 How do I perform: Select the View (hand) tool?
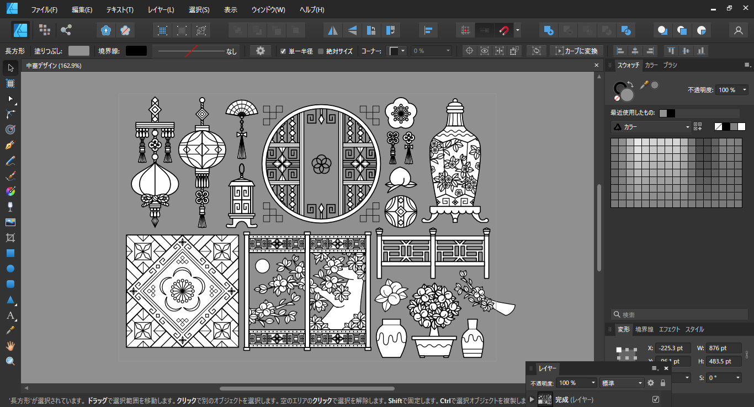pyautogui.click(x=10, y=346)
